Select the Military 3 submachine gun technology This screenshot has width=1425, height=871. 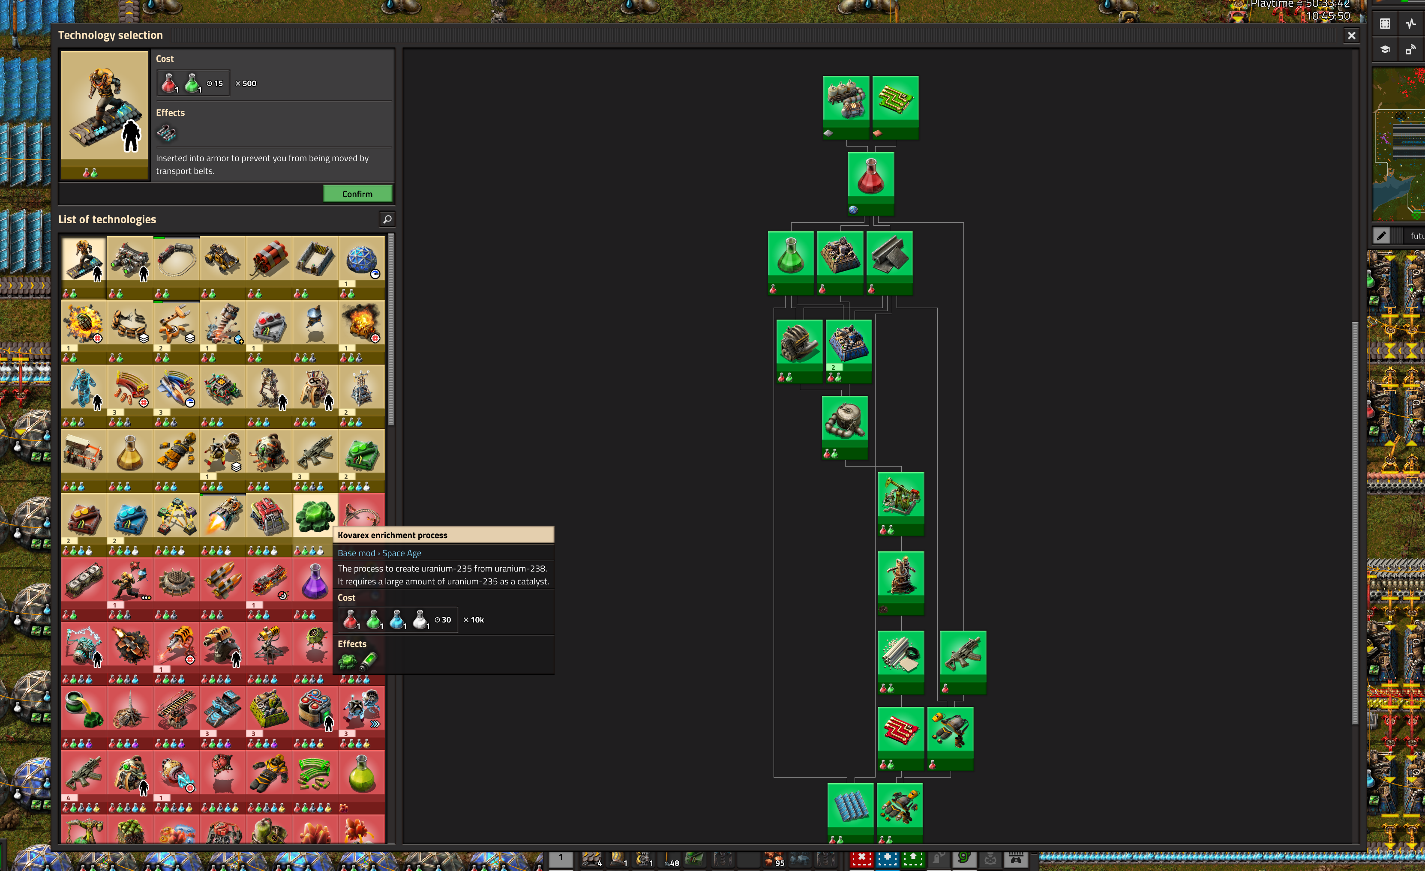point(315,460)
